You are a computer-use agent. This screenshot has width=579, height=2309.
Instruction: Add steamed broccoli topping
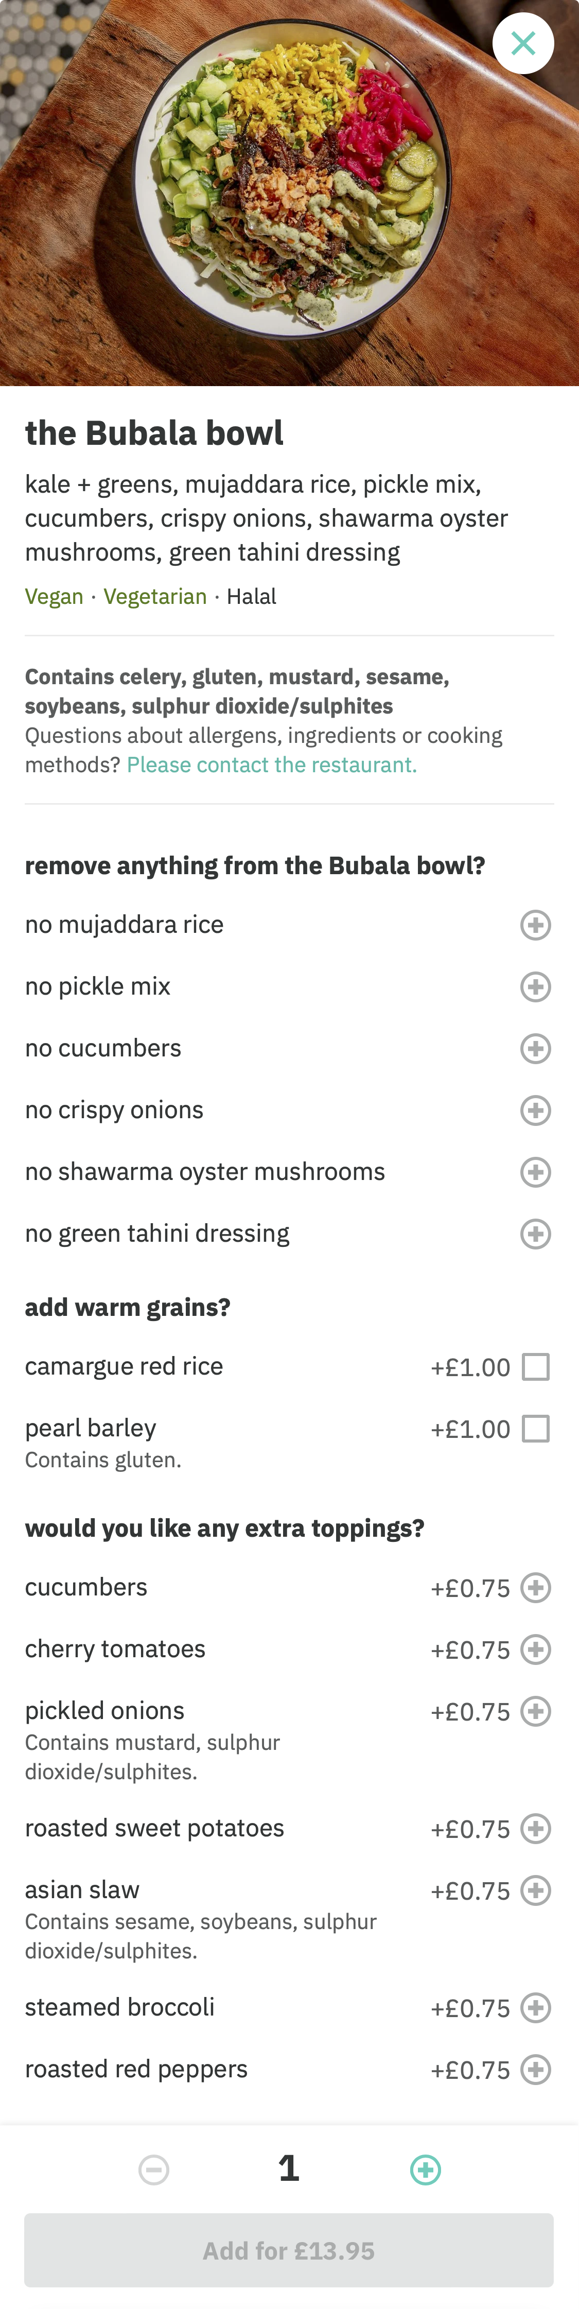click(535, 2008)
